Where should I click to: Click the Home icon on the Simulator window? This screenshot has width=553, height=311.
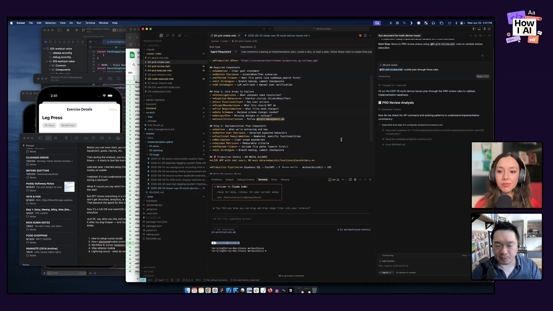pos(100,78)
